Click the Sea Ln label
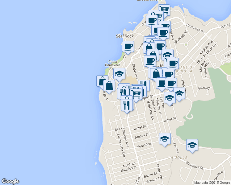The image size is (231, 185). [x=120, y=129]
